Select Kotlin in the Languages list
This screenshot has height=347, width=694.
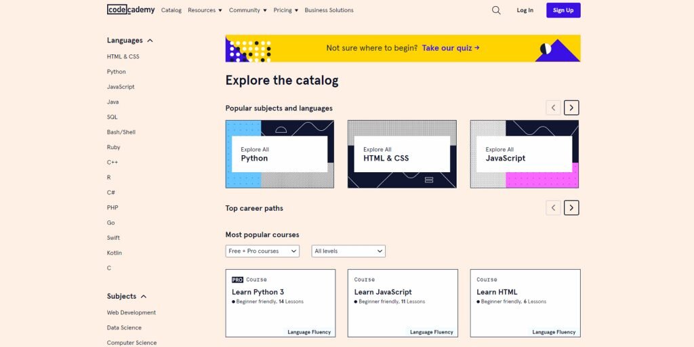(114, 253)
